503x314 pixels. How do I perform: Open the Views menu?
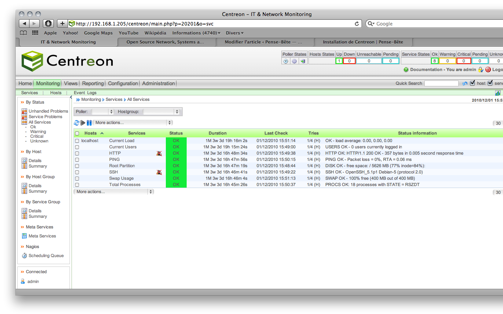click(71, 83)
